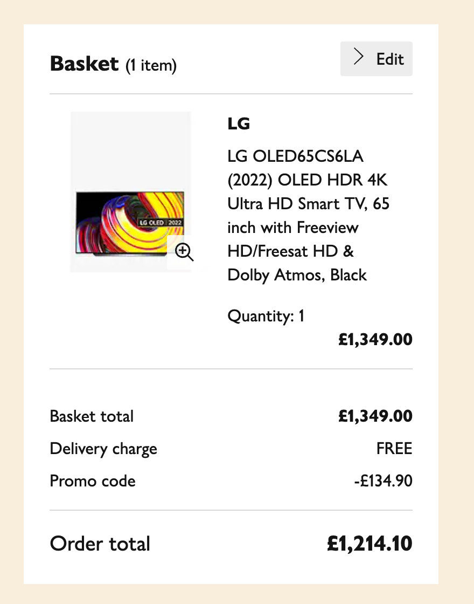Click the Basket total amount £1,349.00
Screen dimensions: 474x604
[375, 416]
